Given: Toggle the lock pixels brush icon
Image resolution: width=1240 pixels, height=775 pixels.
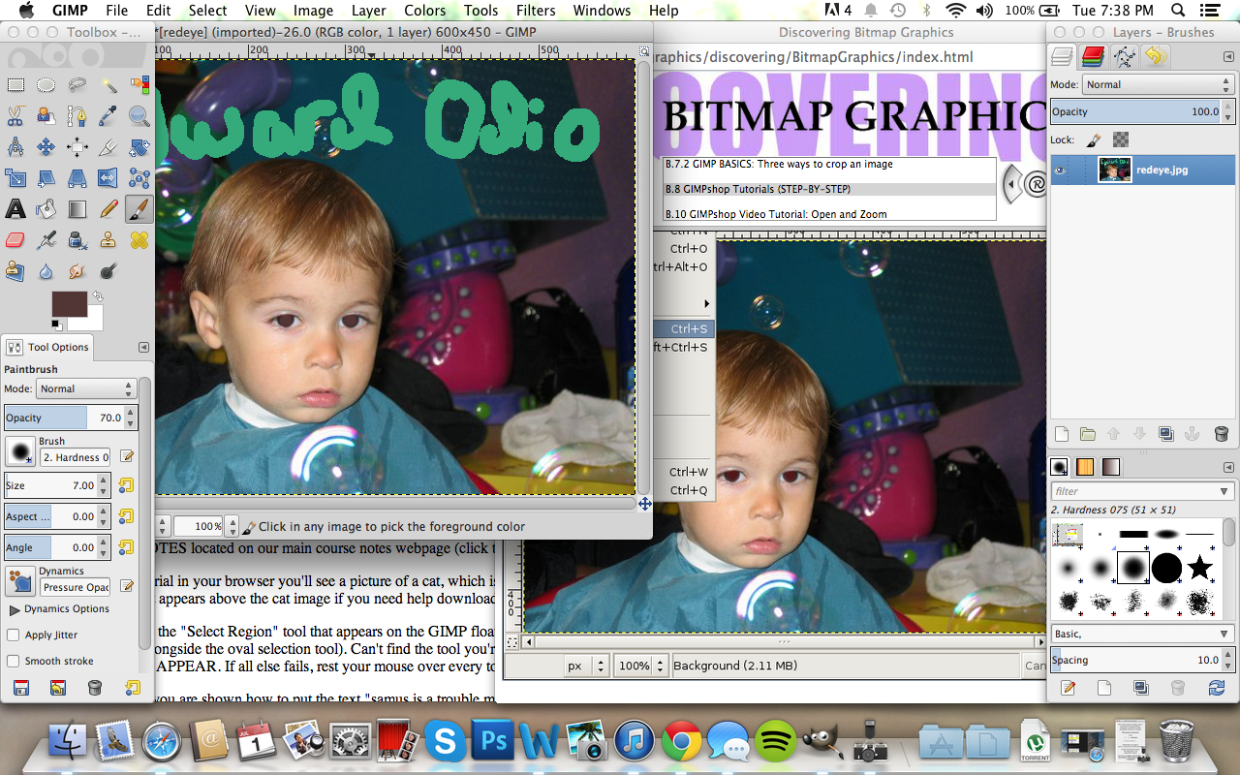Looking at the screenshot, I should [x=1093, y=139].
